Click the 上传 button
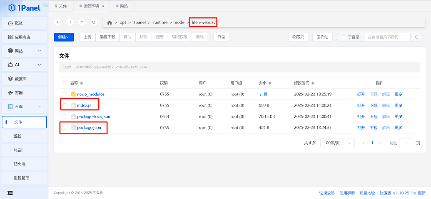 pyautogui.click(x=87, y=37)
